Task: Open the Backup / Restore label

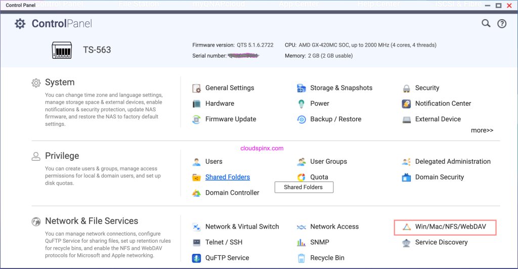Action: click(x=336, y=119)
